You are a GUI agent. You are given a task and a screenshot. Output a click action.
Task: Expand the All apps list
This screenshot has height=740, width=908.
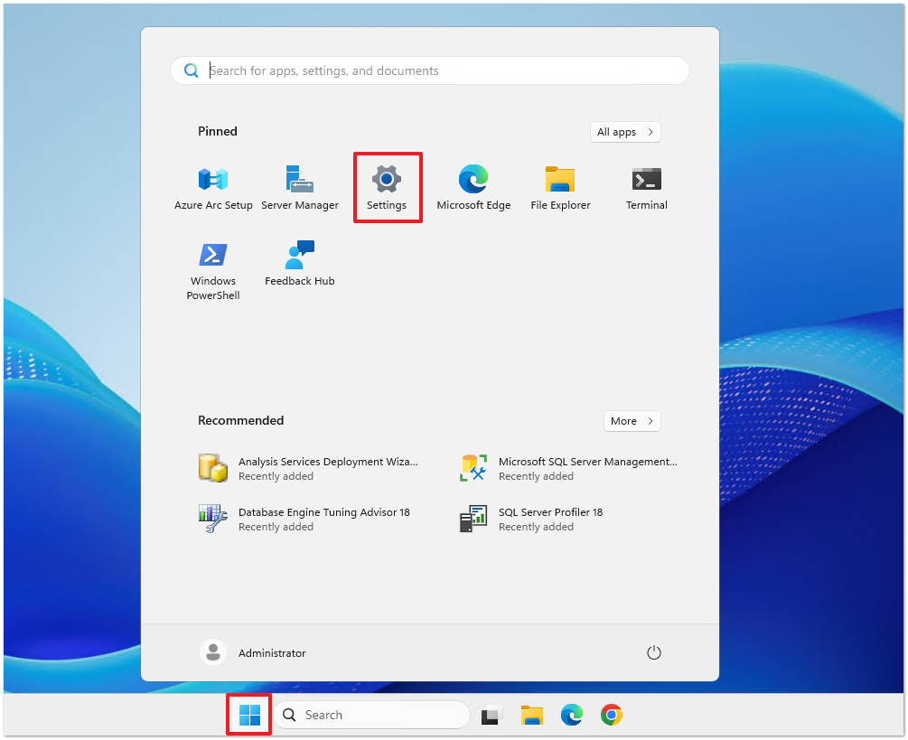pos(625,132)
